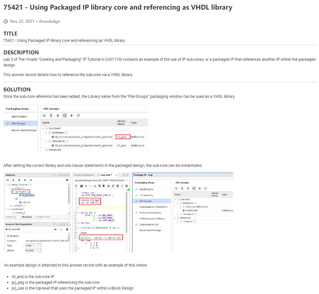Select the Compatibility packaging step

coord(146,195)
